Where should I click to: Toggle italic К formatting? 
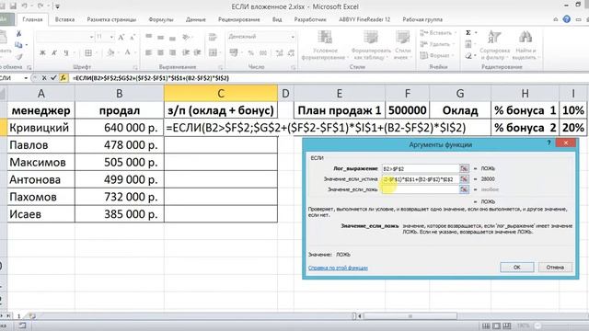pos(54,53)
